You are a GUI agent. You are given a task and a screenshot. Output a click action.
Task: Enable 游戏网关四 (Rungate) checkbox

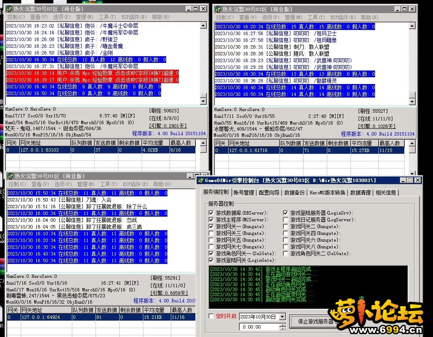[x=285, y=233]
